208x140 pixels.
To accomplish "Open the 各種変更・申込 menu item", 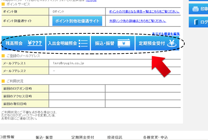I will tap(155, 137).
